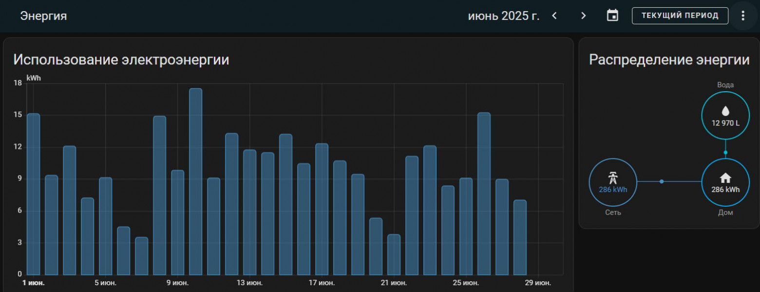760x292 pixels.
Task: Select the connecting dot between Вода and Дом
Action: (725, 152)
